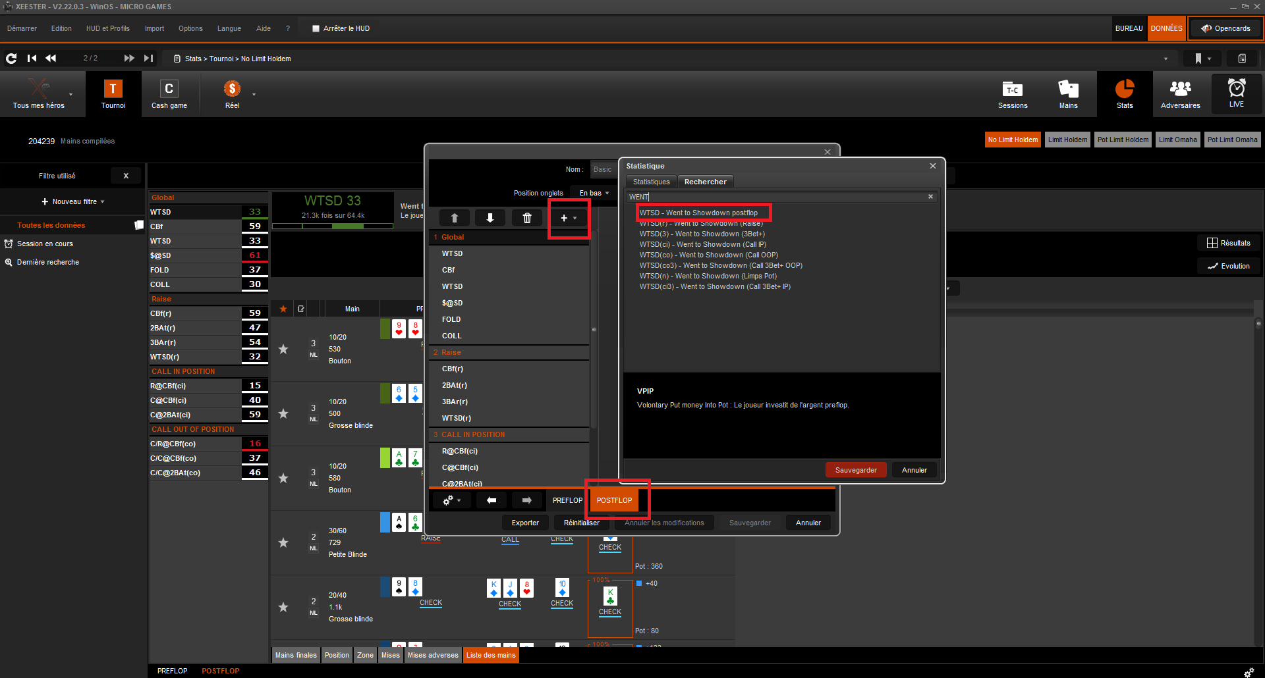Select WTSD - Went to Showdown postflop
This screenshot has height=678, width=1265.
(x=698, y=213)
